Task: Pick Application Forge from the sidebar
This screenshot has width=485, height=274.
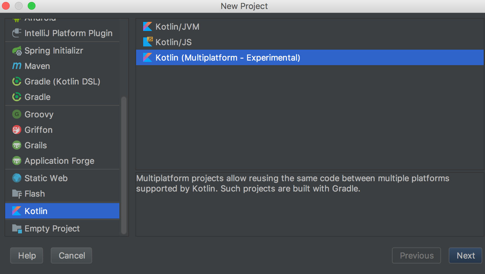Action: (x=59, y=161)
